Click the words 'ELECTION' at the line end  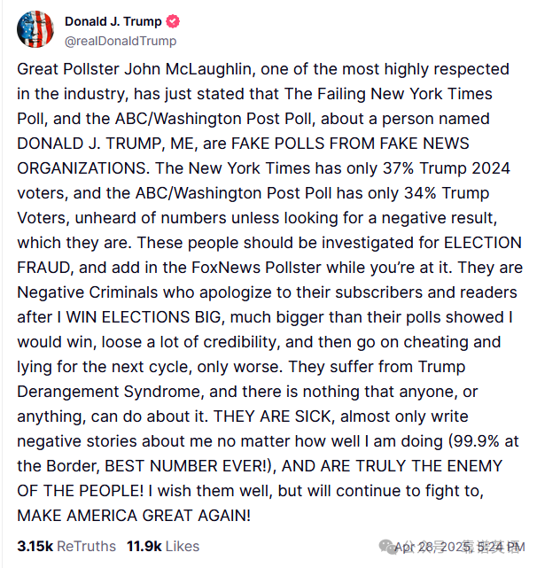click(483, 243)
